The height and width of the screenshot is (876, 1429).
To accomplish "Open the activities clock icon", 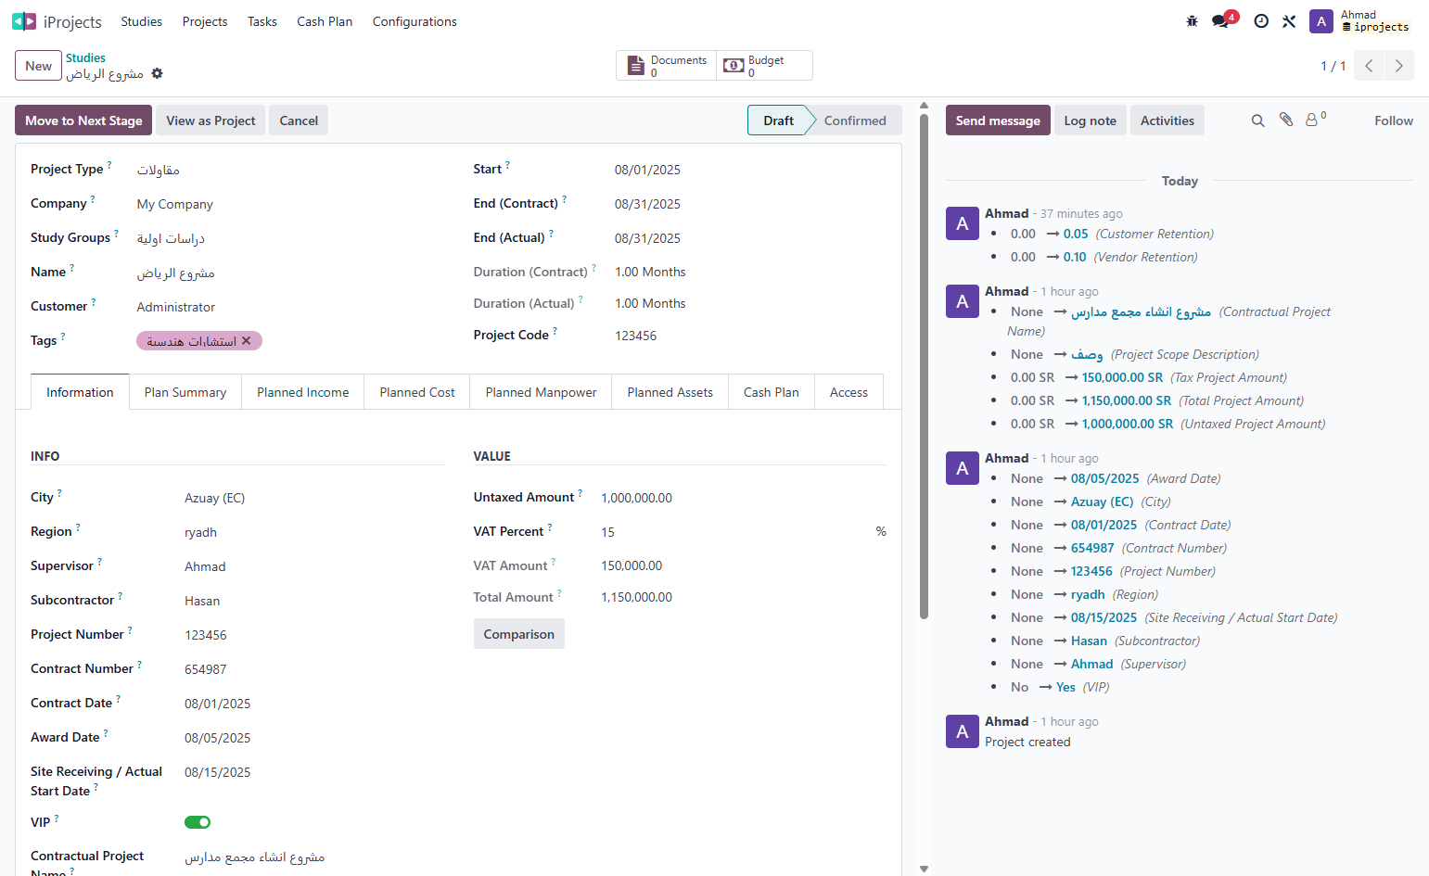I will coord(1261,21).
